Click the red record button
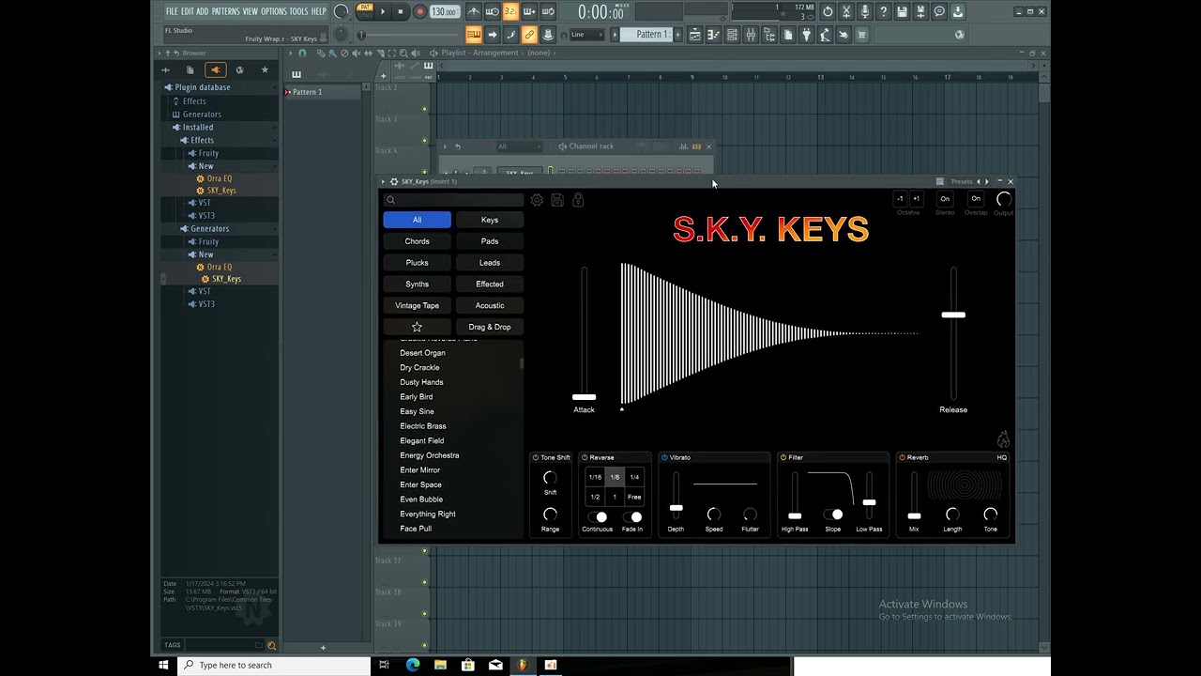 pyautogui.click(x=419, y=11)
